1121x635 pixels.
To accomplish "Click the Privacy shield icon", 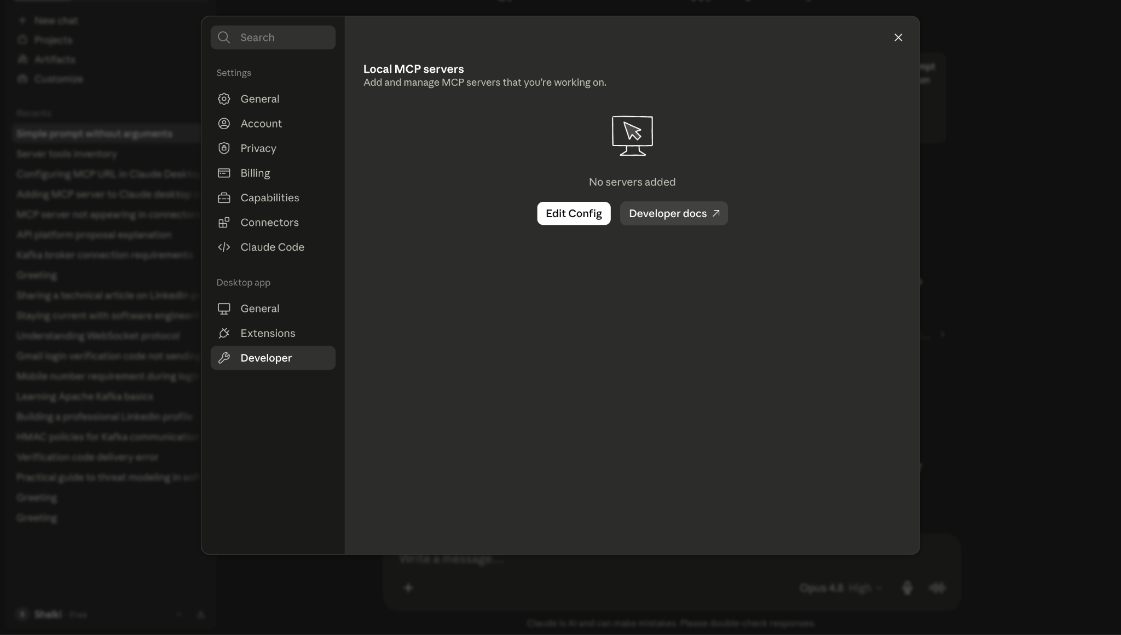I will pos(224,148).
